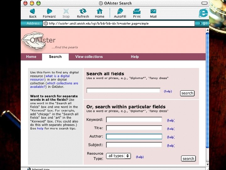Image resolution: width=226 pixels, height=170 pixels.
Task: Click the browser address URL field
Action: [119, 23]
